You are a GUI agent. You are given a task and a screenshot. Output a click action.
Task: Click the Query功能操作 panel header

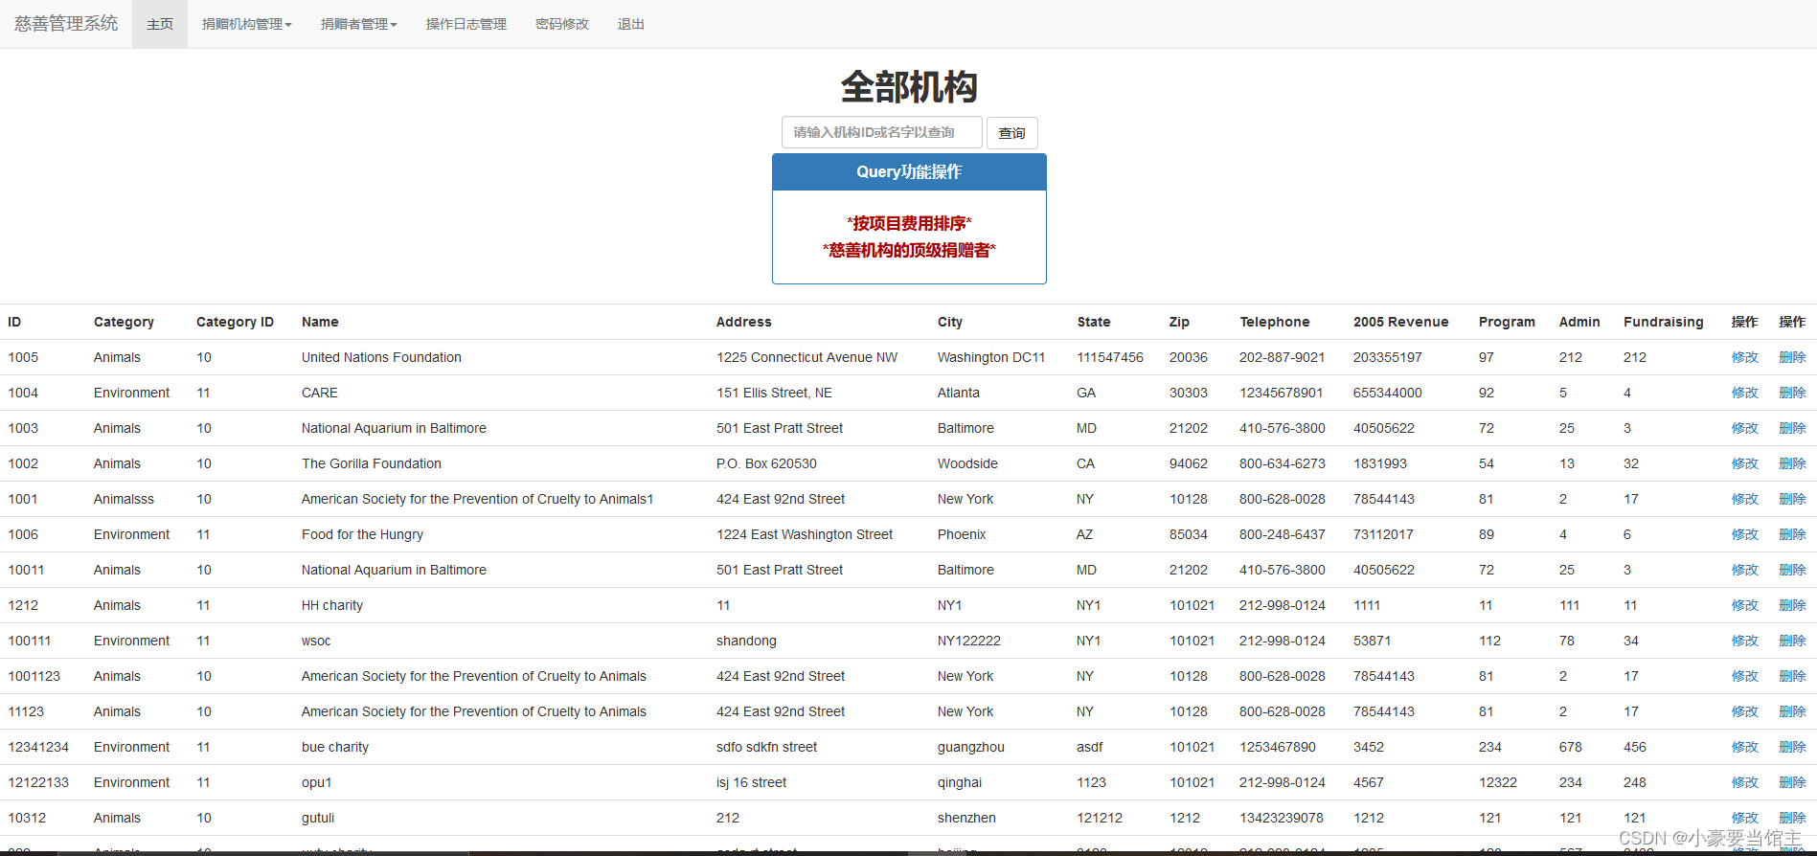909,172
